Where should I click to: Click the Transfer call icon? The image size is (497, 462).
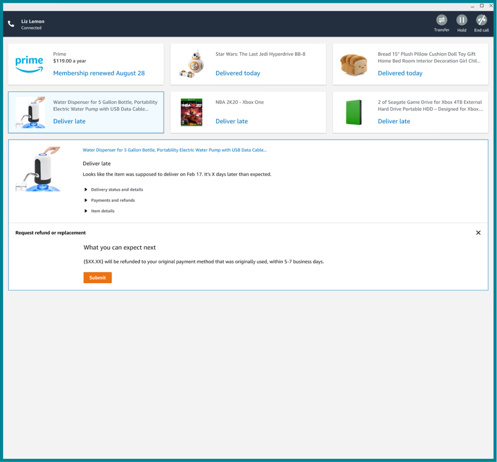441,20
